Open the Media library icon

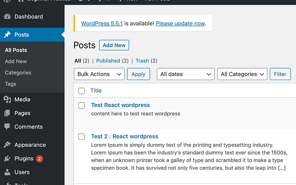coord(7,99)
